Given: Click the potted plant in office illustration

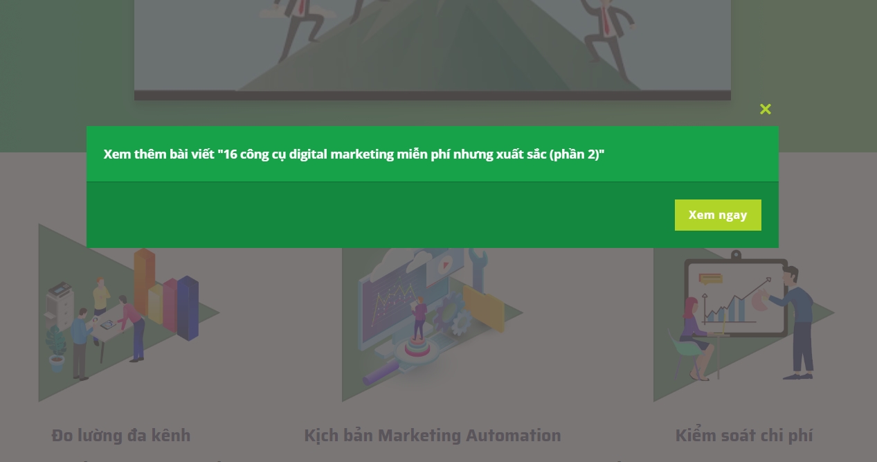Looking at the screenshot, I should point(56,349).
